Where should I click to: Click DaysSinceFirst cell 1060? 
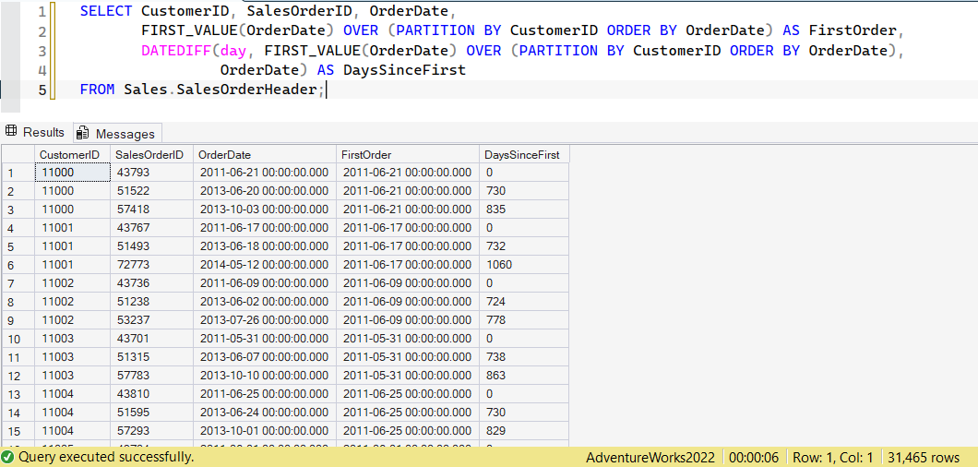pos(524,265)
